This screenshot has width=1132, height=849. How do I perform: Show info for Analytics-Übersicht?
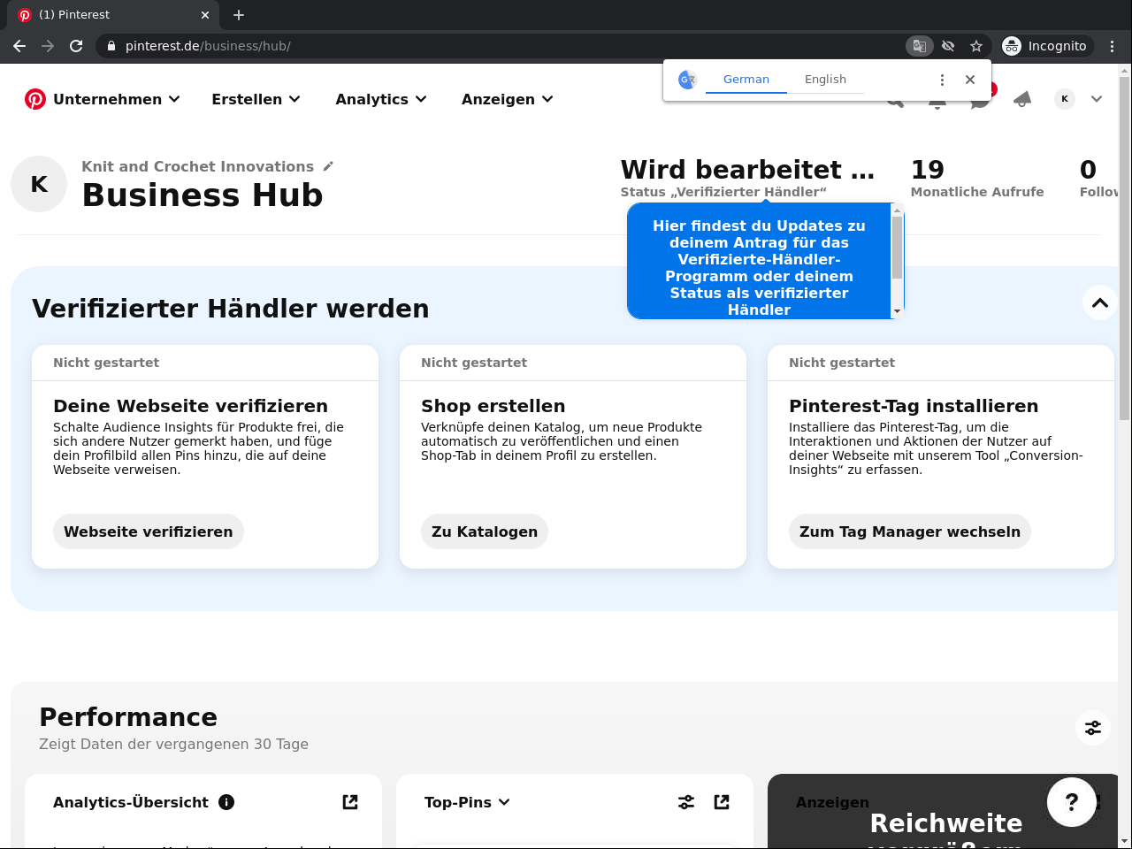(226, 802)
